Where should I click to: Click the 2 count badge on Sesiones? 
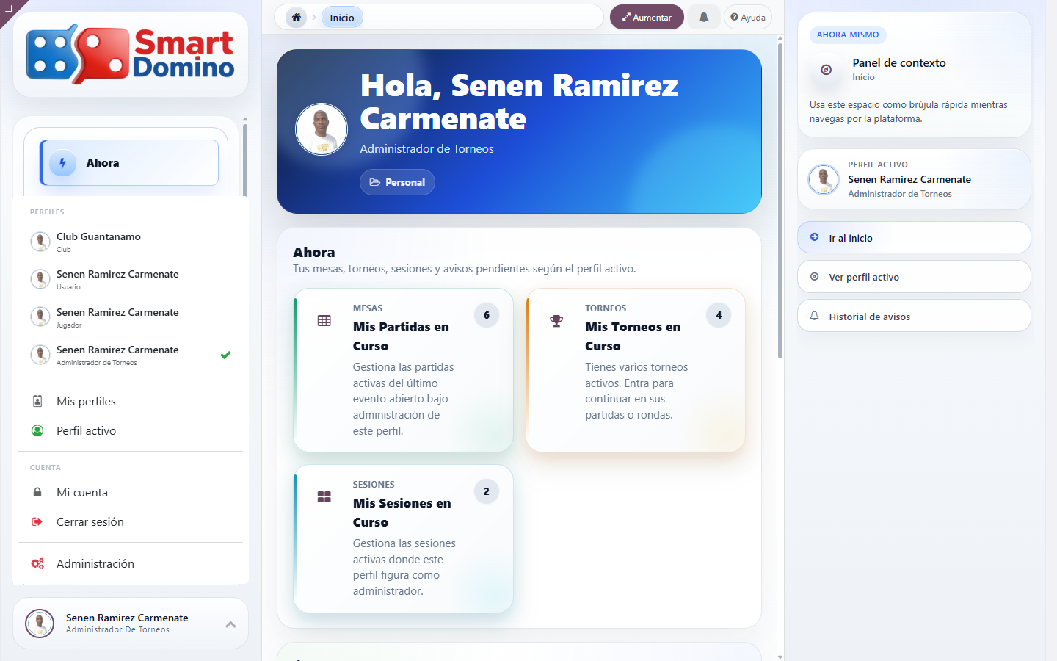point(487,491)
